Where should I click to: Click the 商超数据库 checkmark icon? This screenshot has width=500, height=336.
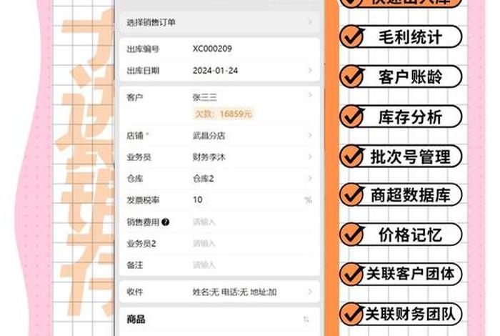(x=352, y=194)
